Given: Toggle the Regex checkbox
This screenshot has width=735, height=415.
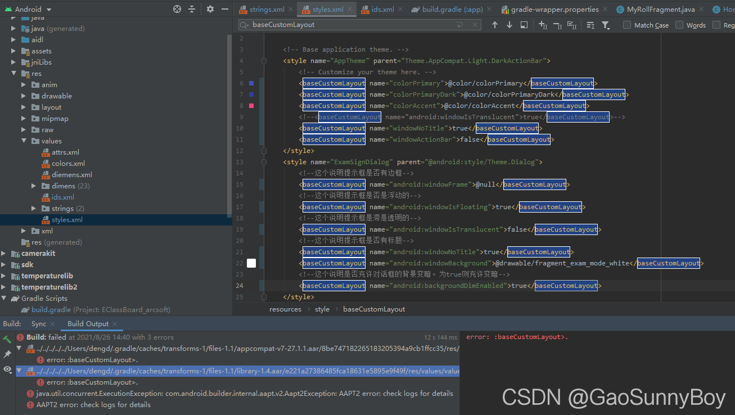Looking at the screenshot, I should 716,25.
